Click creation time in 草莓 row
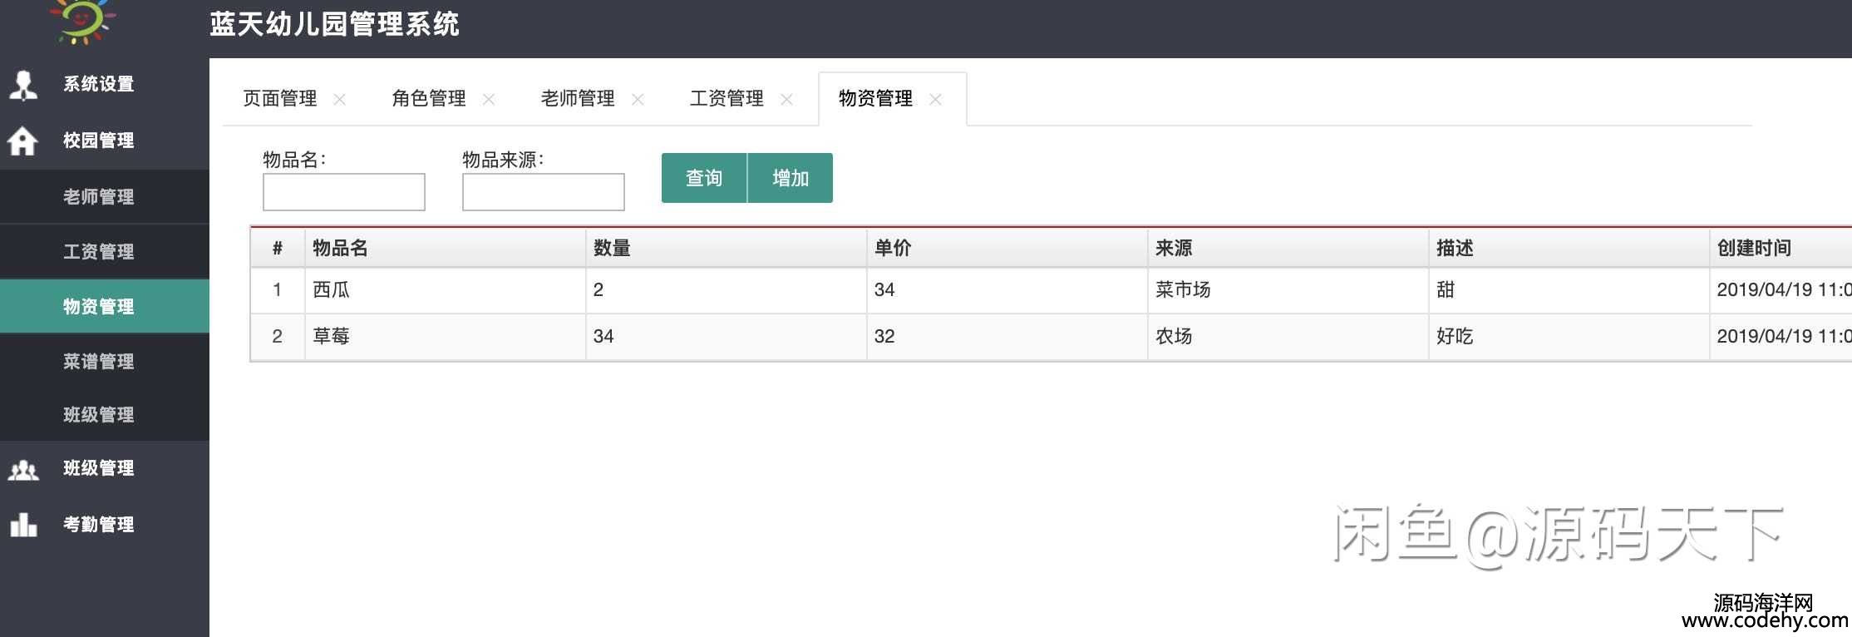This screenshot has width=1852, height=637. [1781, 337]
